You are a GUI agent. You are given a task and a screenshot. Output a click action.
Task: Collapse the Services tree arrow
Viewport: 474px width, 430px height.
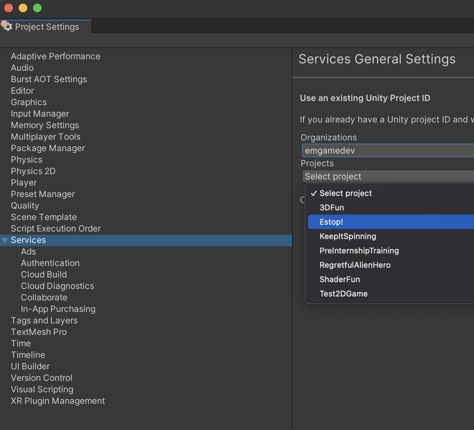pos(5,240)
